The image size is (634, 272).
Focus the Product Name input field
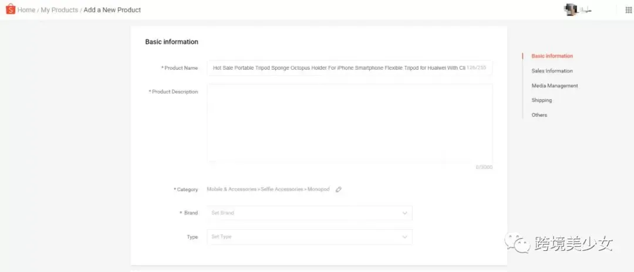pyautogui.click(x=350, y=68)
